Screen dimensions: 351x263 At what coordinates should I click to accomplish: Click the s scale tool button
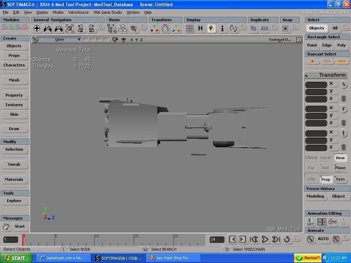343,85
